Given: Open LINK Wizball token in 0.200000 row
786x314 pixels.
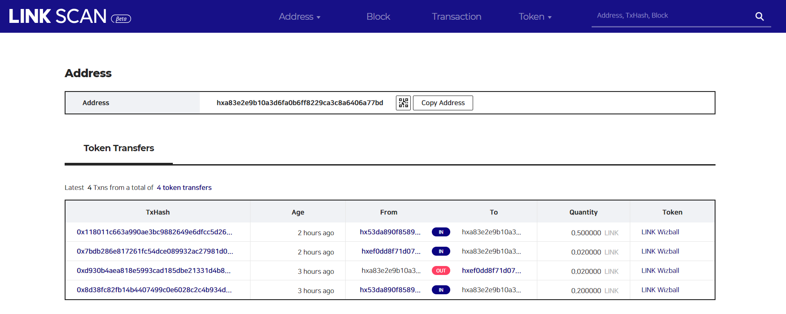Looking at the screenshot, I should click(660, 290).
